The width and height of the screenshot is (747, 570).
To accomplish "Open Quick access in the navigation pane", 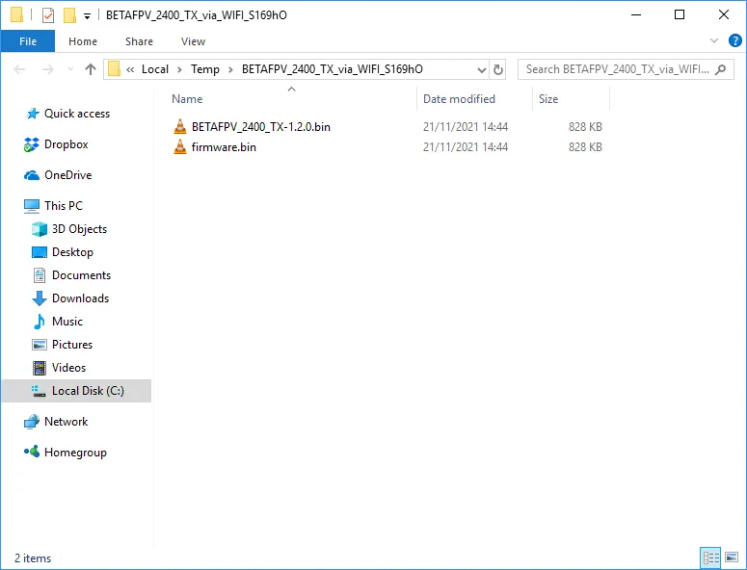I will pos(77,114).
